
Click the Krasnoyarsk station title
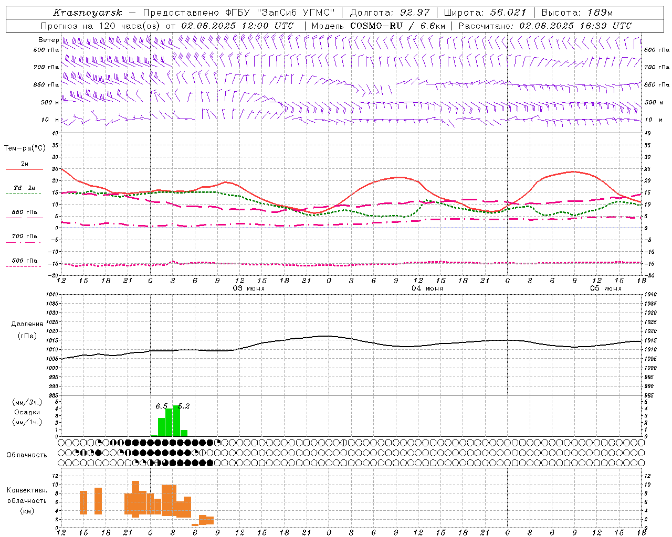point(87,13)
